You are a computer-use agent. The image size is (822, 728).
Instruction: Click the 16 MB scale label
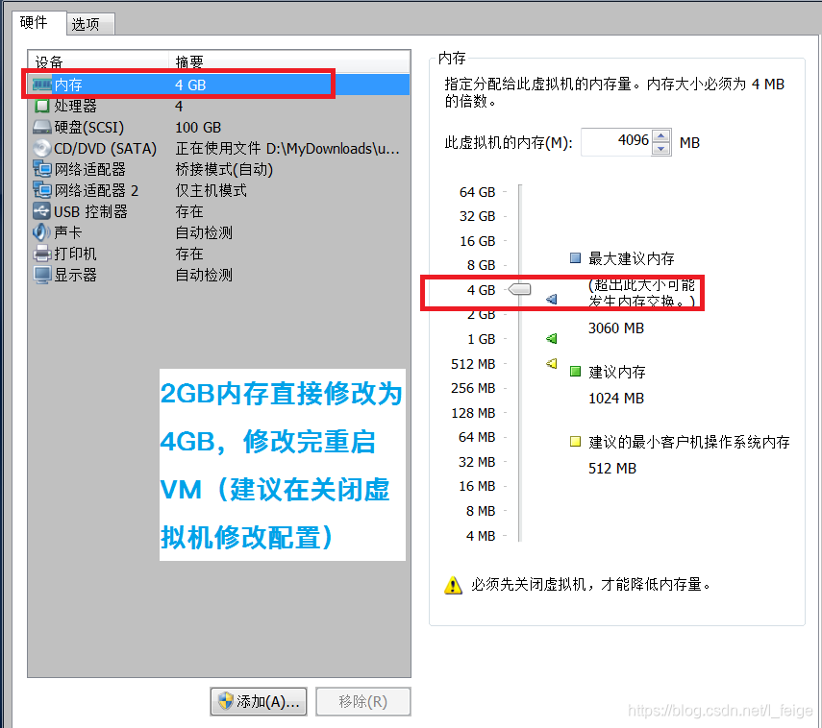pyautogui.click(x=477, y=486)
